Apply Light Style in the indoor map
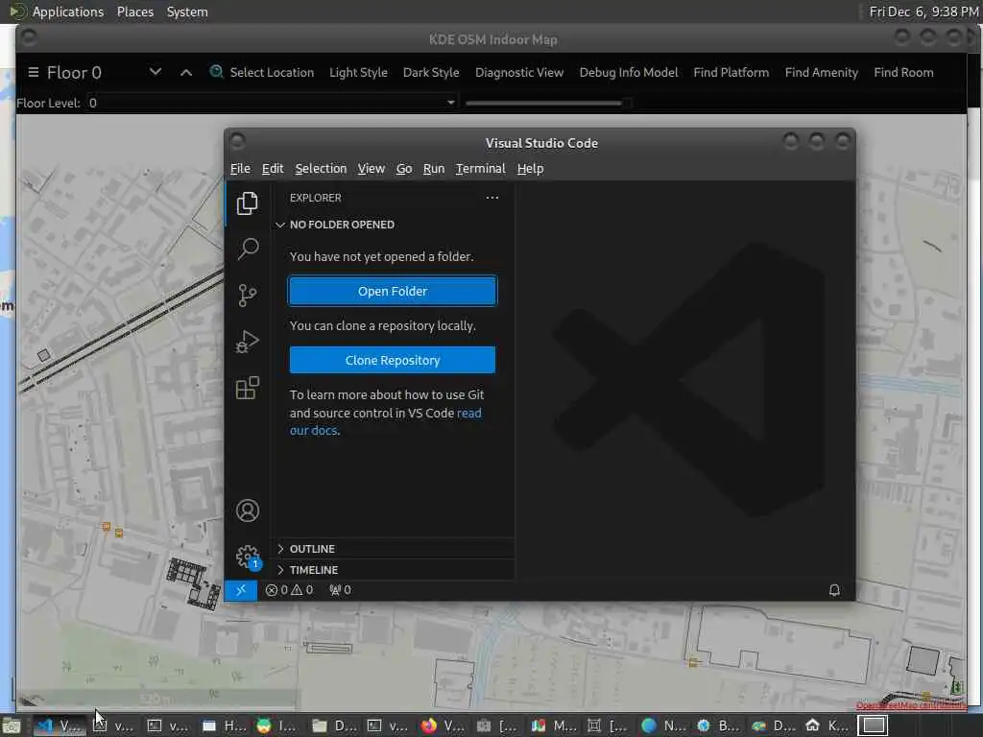This screenshot has width=983, height=737. point(359,72)
